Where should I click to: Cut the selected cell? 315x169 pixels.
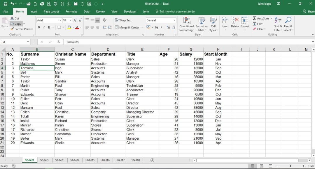[x=15, y=18]
